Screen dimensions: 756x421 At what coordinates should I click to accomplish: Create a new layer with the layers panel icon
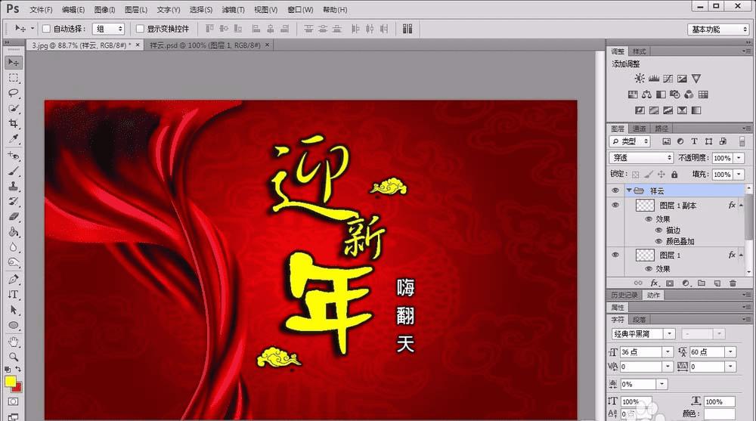click(717, 283)
